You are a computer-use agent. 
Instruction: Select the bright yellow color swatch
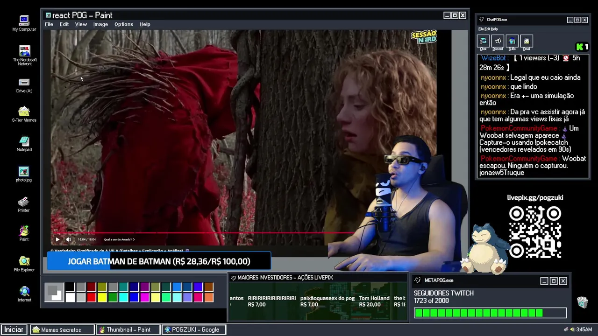tap(102, 297)
